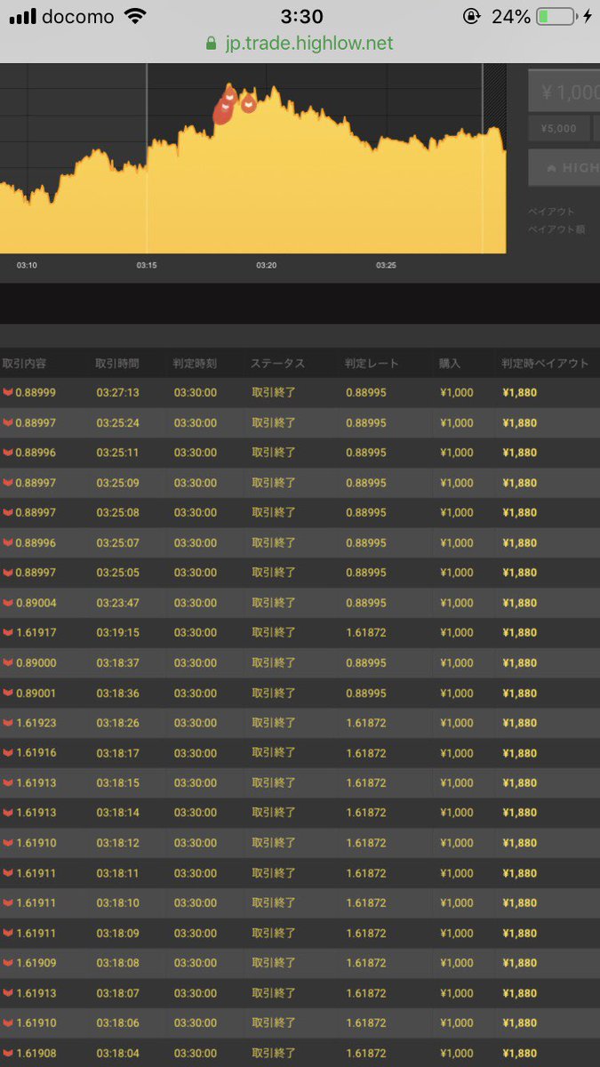Click the Low arrow icon in the 03:18:36 row
This screenshot has height=1067, width=600.
click(x=8, y=693)
